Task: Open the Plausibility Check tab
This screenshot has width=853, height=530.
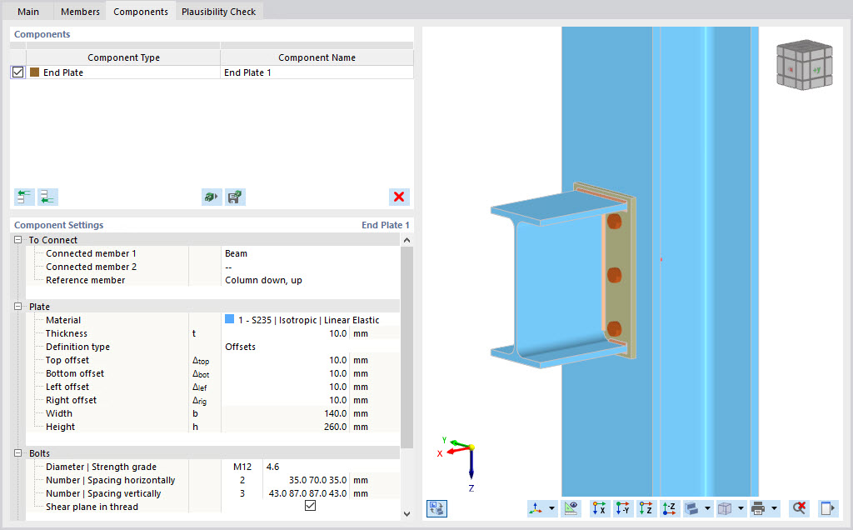Action: (219, 12)
